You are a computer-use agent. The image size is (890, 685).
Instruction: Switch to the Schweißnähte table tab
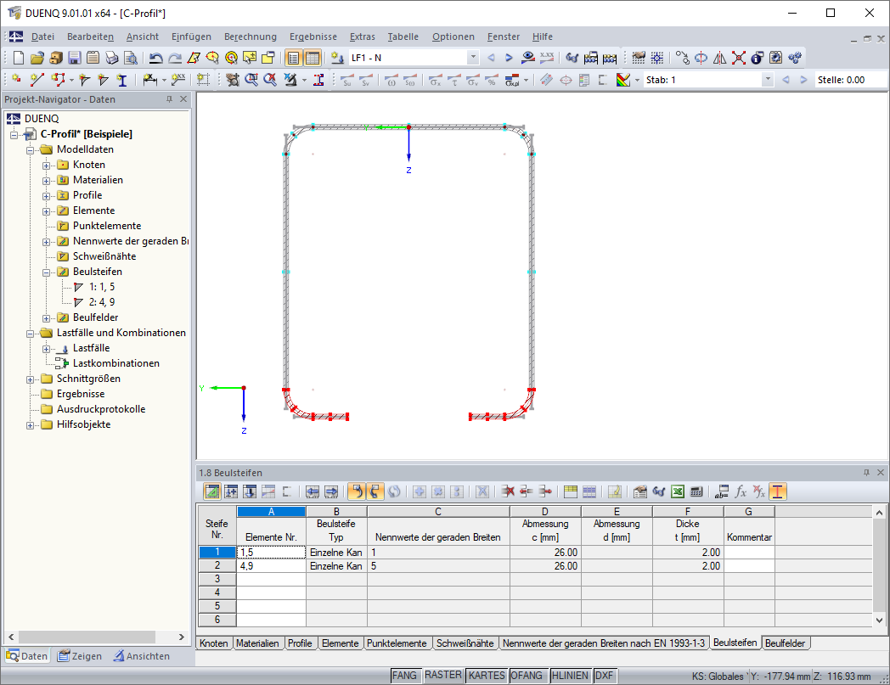point(465,643)
